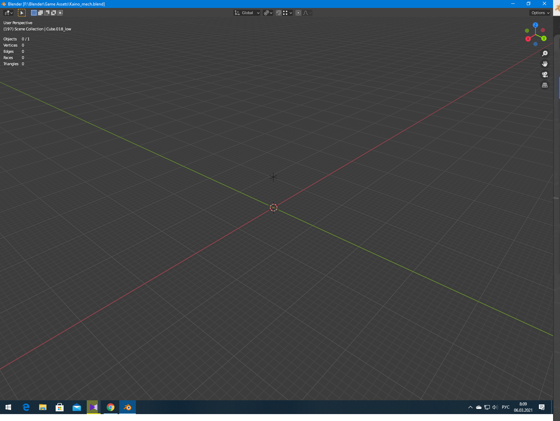
Task: Click the Blender logo in title bar
Action: pyautogui.click(x=4, y=4)
